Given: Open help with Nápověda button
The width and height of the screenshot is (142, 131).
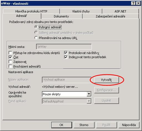Looking at the screenshot, I should (x=129, y=125).
